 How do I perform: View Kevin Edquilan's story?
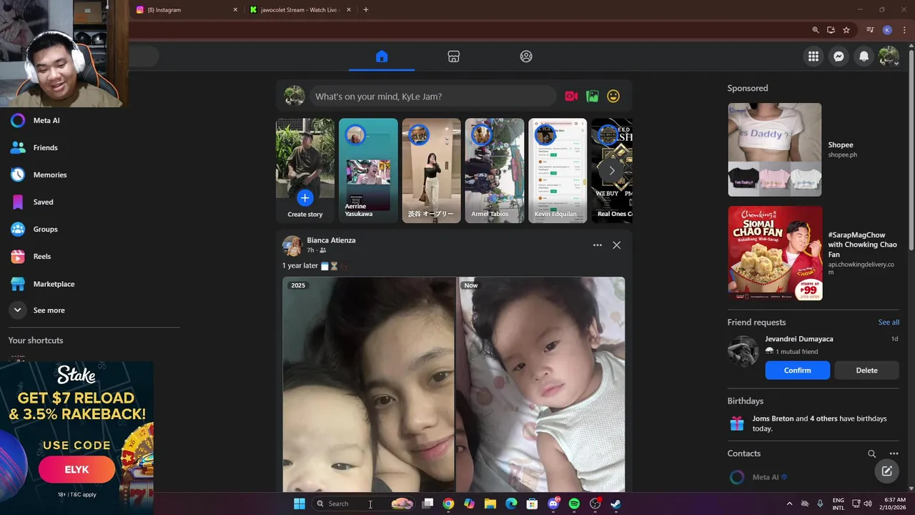[x=558, y=170]
